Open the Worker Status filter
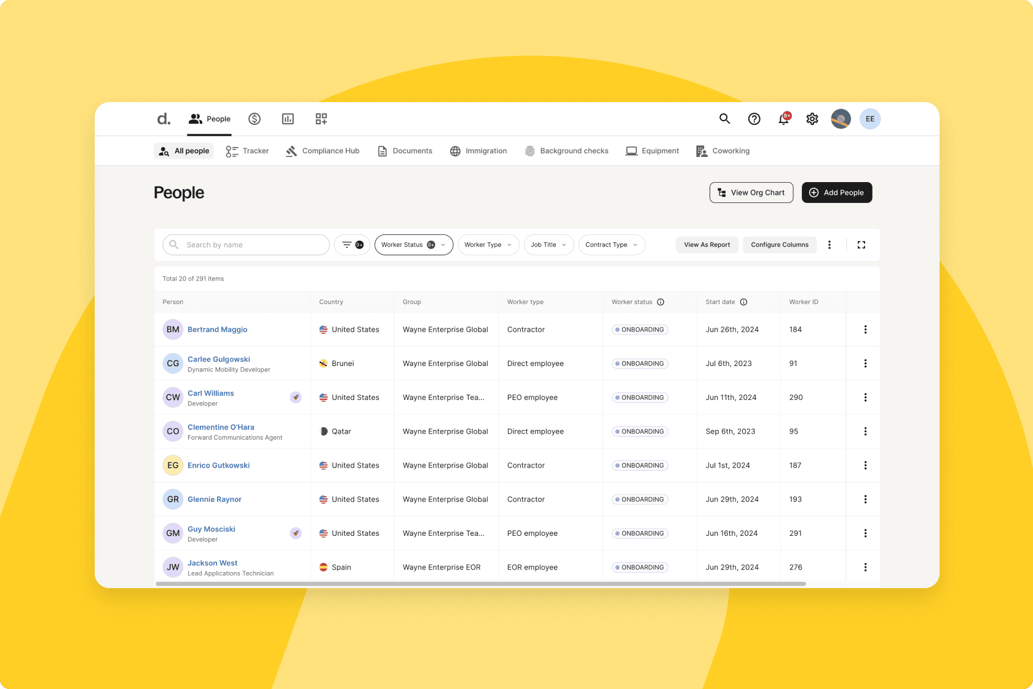 click(x=413, y=244)
